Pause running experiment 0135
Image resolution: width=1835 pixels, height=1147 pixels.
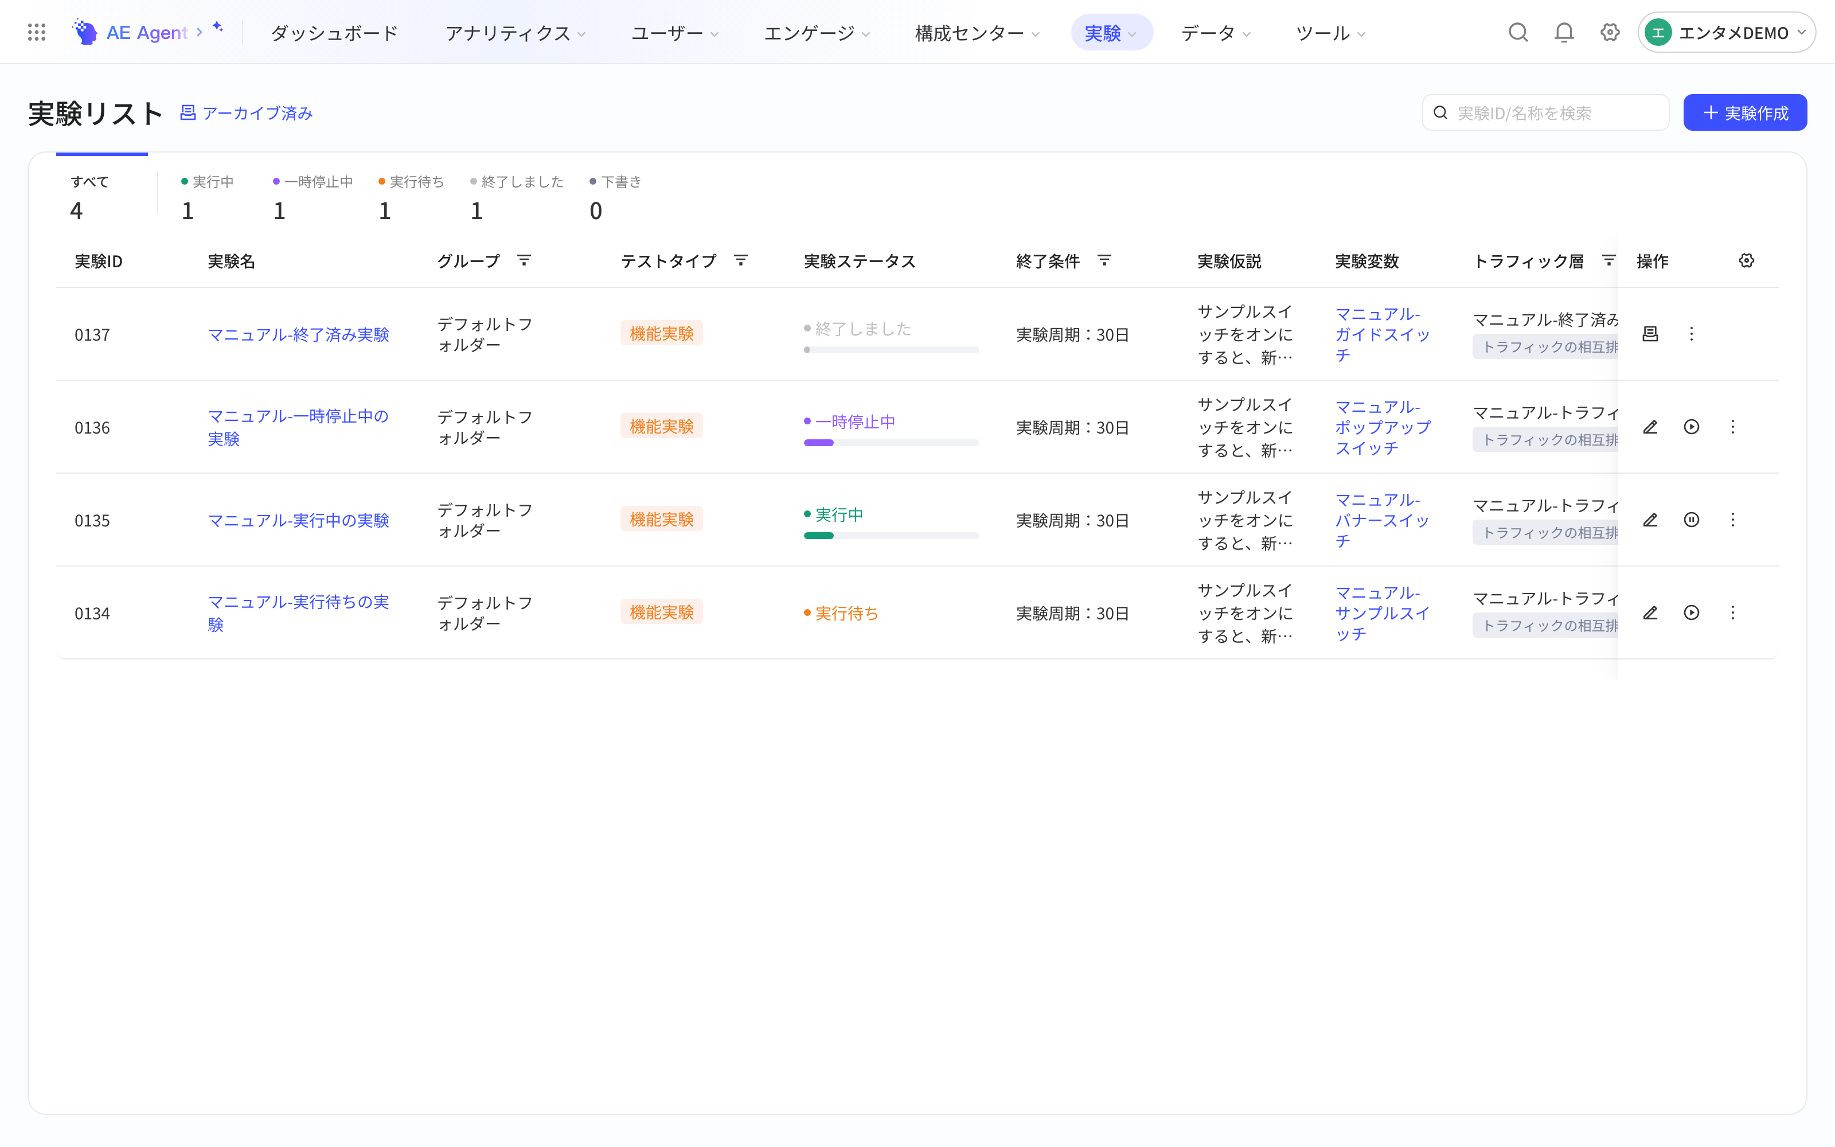click(1691, 520)
